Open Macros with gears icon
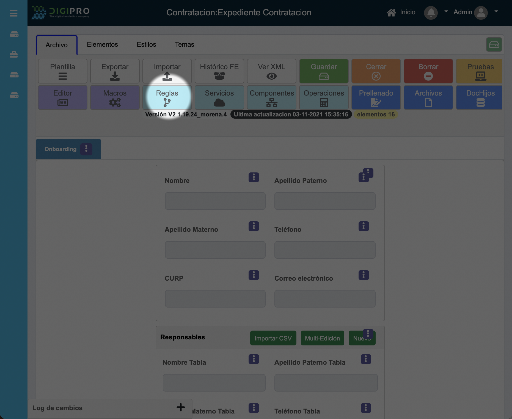The height and width of the screenshot is (419, 512). [115, 97]
